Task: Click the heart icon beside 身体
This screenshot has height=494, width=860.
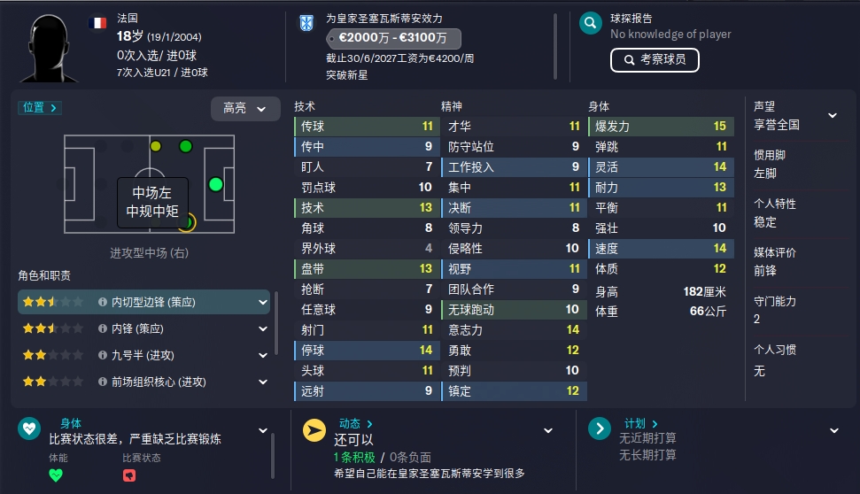Action: tap(29, 428)
